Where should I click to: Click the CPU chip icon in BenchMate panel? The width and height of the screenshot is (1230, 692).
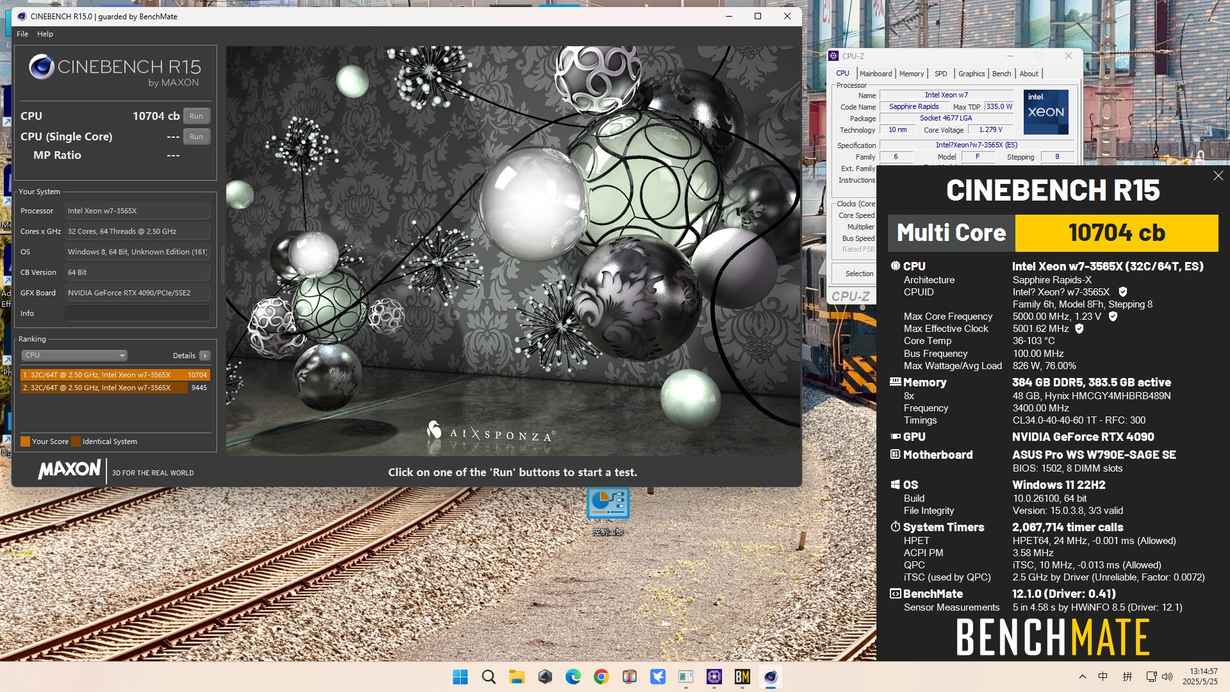click(895, 266)
